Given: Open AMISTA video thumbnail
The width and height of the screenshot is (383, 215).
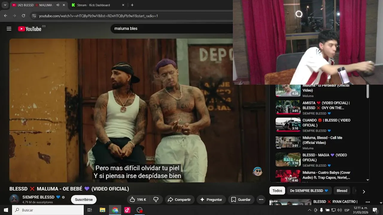Looking at the screenshot, I should tap(288, 107).
